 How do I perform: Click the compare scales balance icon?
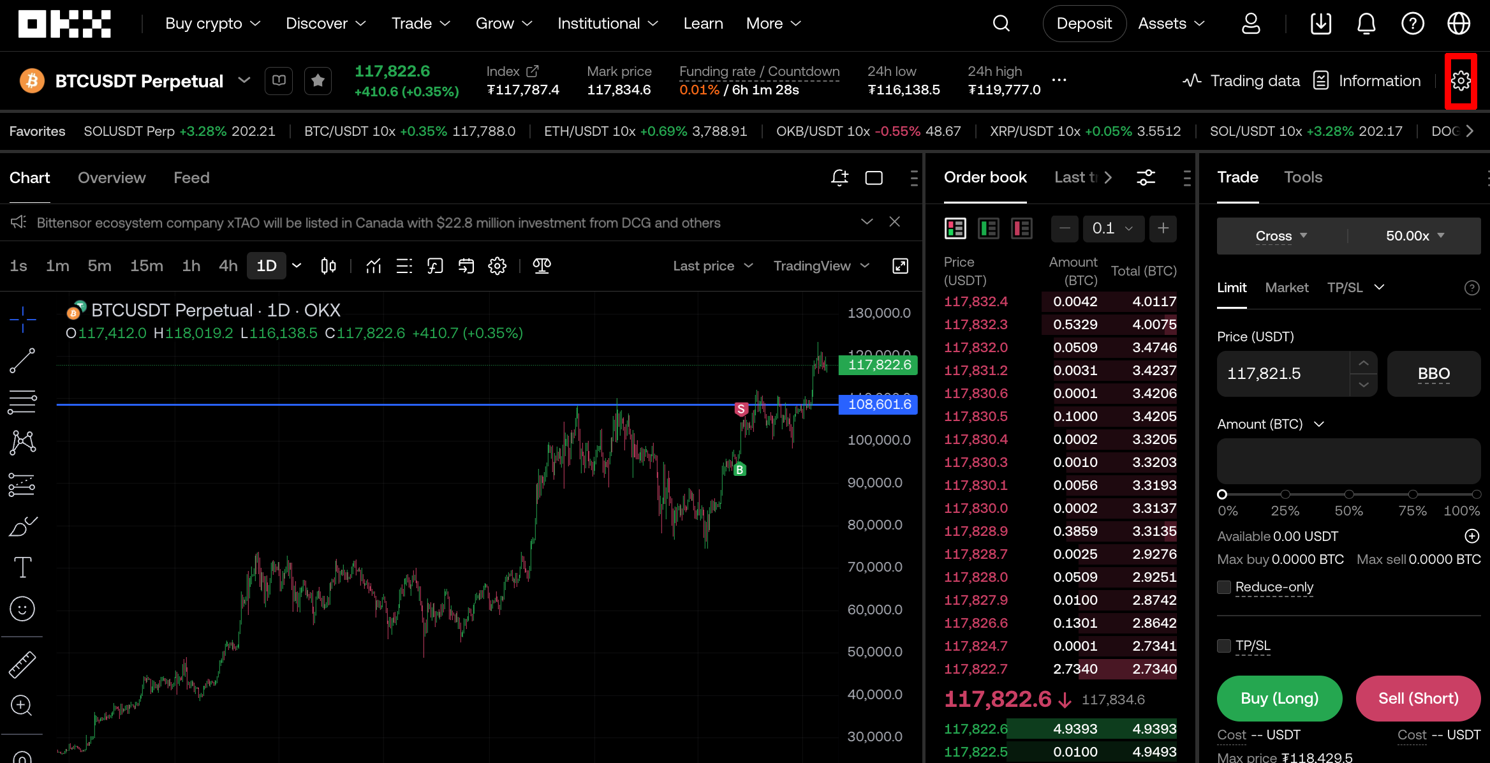click(542, 266)
